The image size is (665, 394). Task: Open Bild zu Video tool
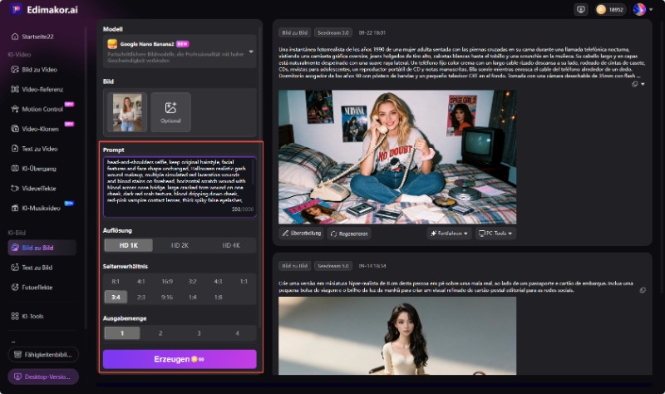click(x=34, y=70)
